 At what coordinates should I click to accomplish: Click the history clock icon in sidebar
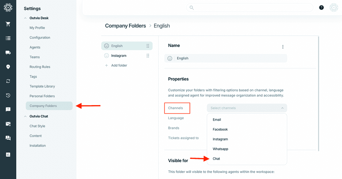(x=8, y=95)
